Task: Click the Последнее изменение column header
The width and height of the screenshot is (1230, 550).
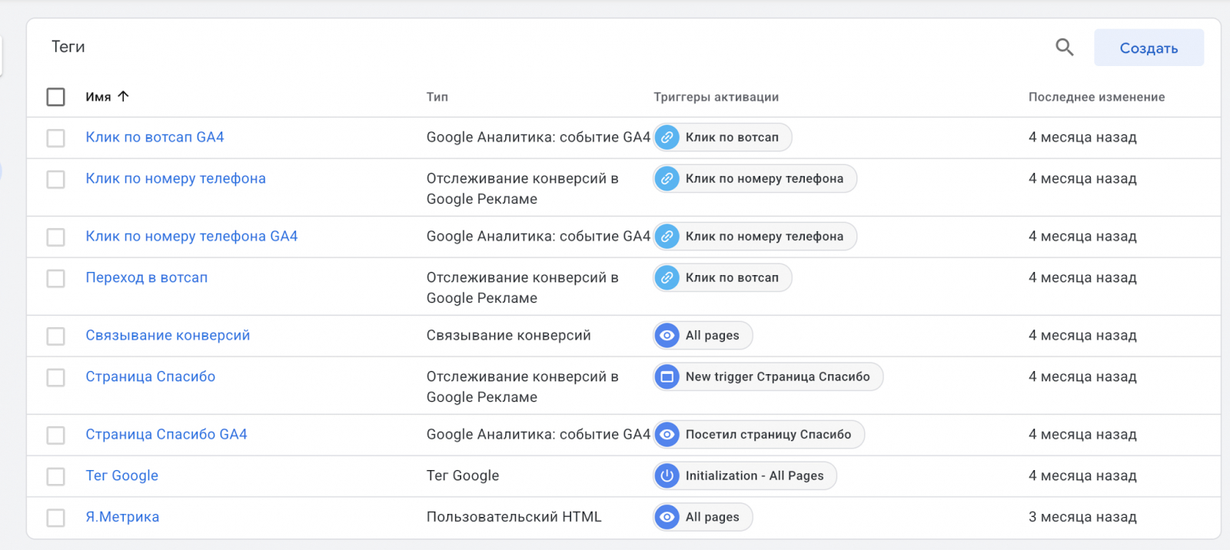Action: pos(1096,98)
